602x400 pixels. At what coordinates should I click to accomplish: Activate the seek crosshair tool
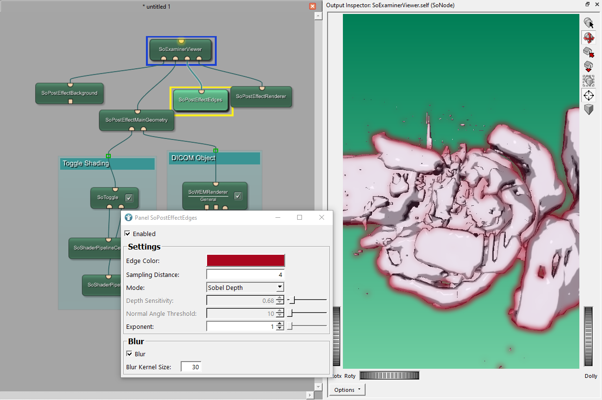[x=589, y=95]
